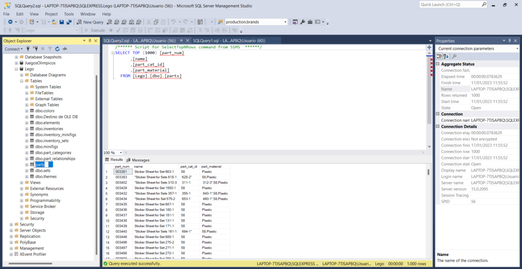Viewport: 522px width, 269px height.
Task: Expand the dbo.colors table node
Action: point(27,111)
